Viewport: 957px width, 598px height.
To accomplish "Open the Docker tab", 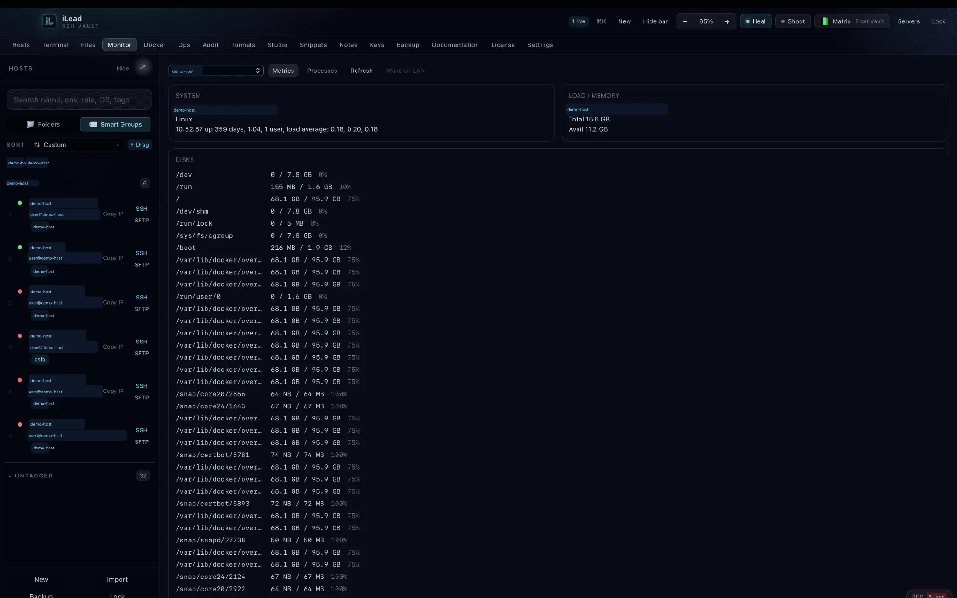I will point(155,45).
